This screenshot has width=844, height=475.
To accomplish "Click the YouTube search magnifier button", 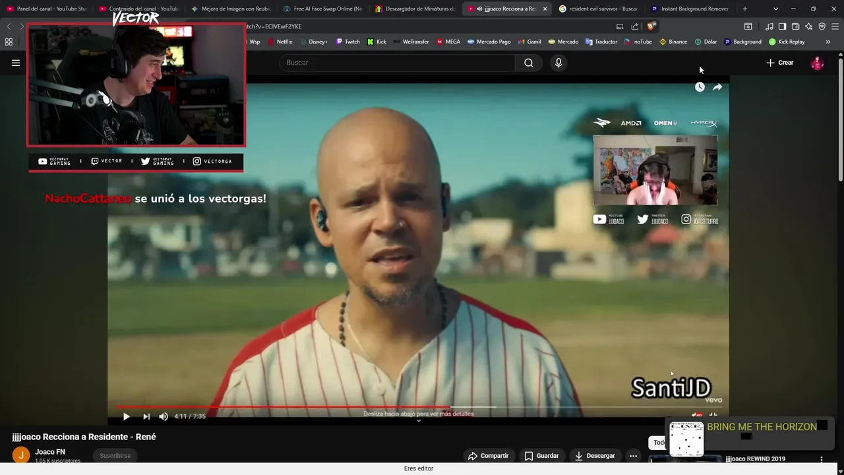I will tap(529, 63).
